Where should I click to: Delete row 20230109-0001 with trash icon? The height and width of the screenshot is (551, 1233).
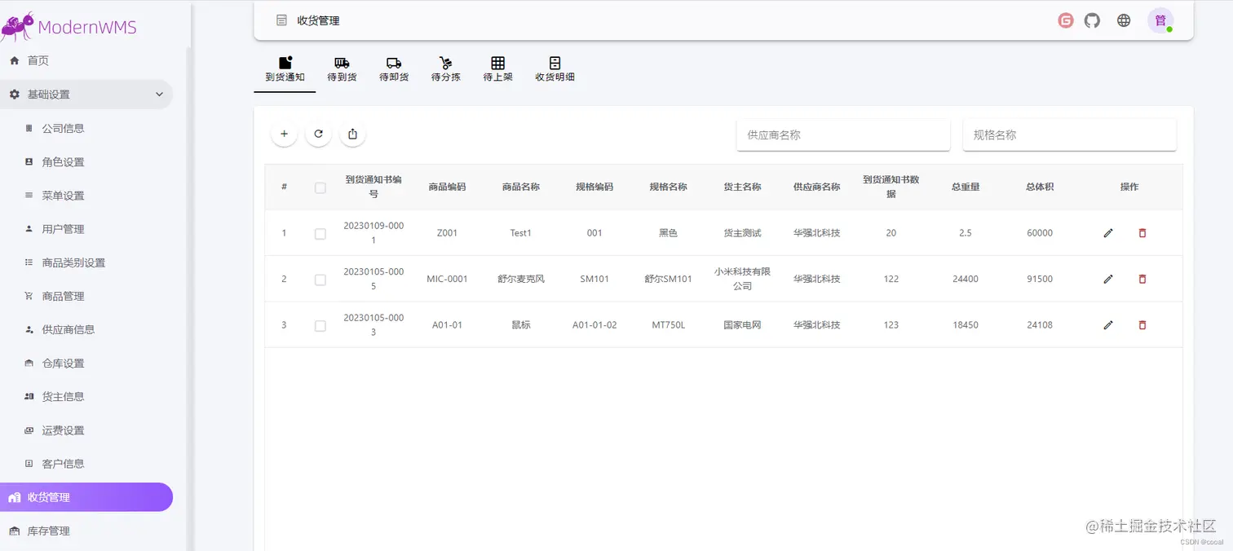tap(1142, 233)
